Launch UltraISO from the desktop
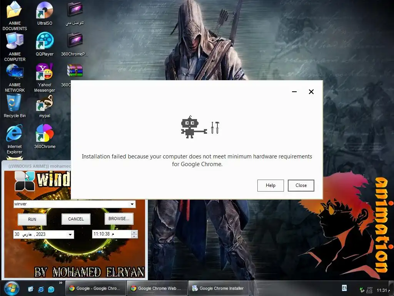This screenshot has width=394, height=296. 45,13
